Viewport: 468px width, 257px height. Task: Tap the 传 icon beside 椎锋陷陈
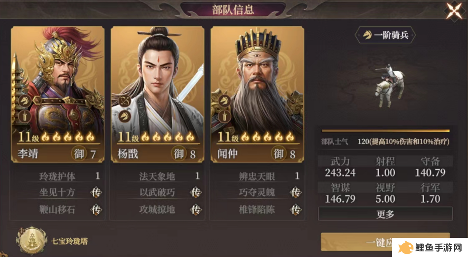[296, 209]
